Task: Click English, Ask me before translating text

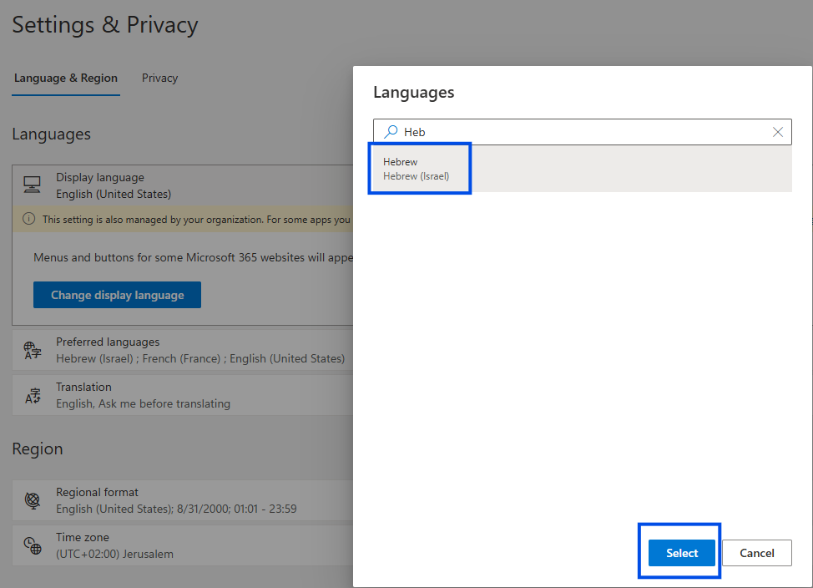Action: point(143,403)
